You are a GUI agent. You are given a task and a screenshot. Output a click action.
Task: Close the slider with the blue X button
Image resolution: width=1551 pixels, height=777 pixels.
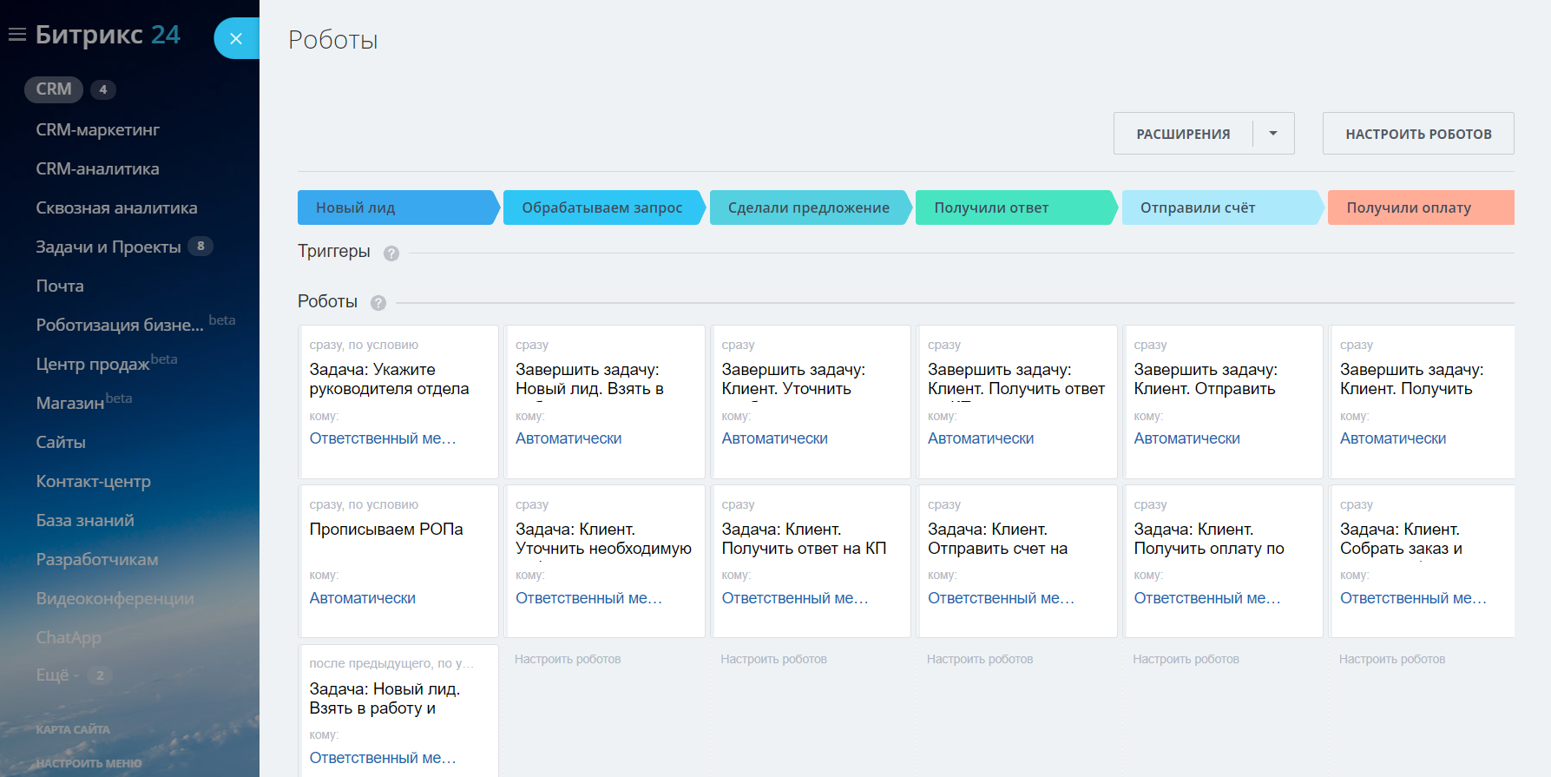[235, 38]
